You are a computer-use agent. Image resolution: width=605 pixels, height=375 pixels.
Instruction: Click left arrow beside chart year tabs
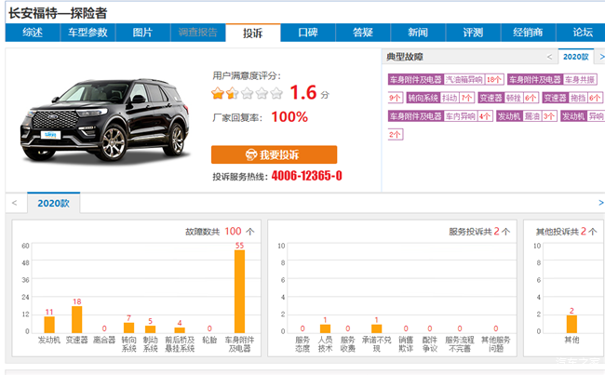coord(13,202)
